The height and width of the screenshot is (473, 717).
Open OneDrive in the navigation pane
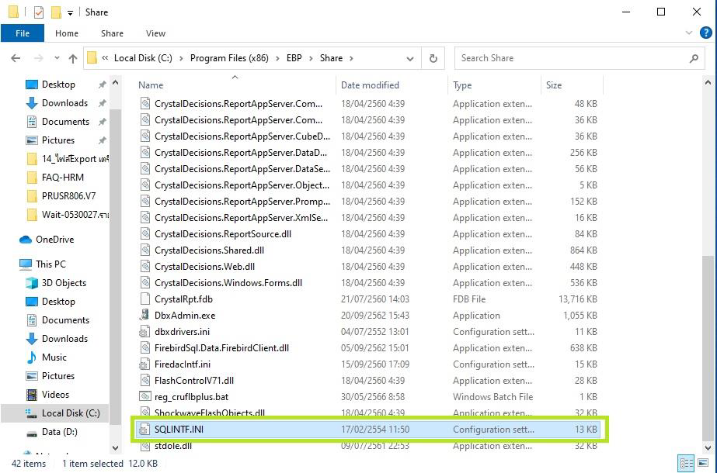(x=54, y=240)
